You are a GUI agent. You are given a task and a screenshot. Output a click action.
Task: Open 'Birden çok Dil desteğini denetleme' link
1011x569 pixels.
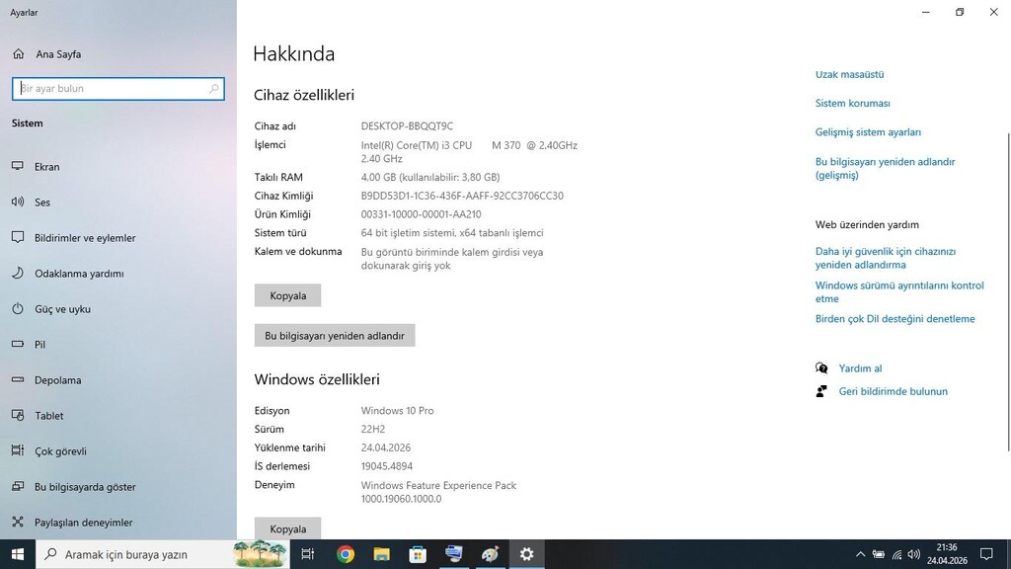coord(894,319)
